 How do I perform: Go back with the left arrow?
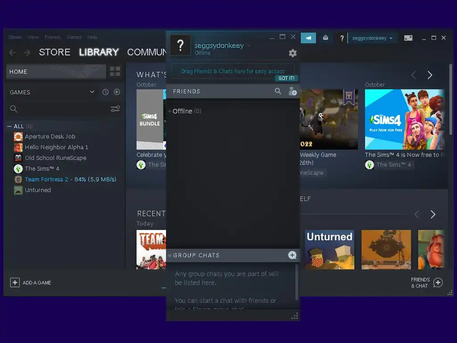coord(12,53)
